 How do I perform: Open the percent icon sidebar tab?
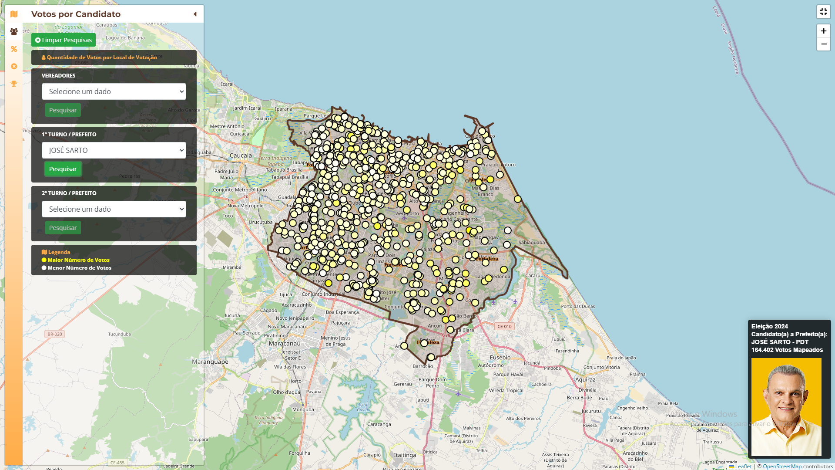point(14,49)
